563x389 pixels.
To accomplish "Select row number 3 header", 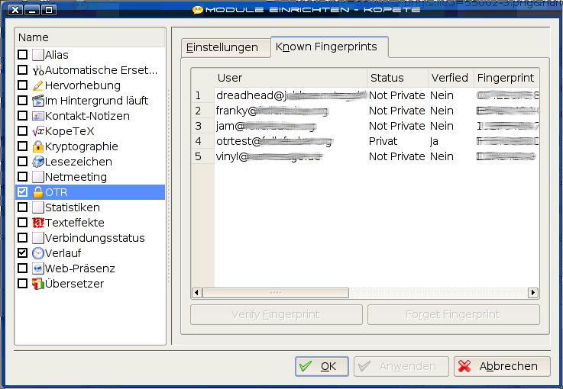I will [202, 126].
